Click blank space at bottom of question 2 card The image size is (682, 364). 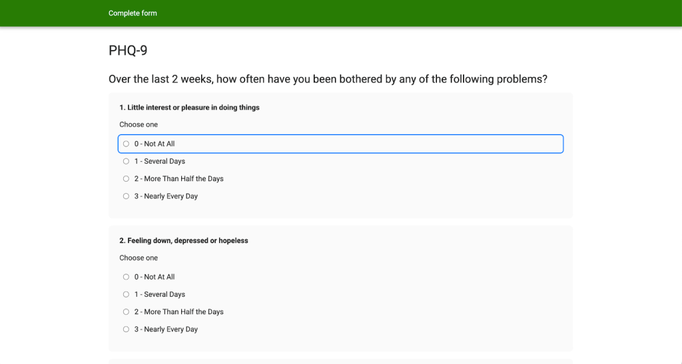pos(340,343)
